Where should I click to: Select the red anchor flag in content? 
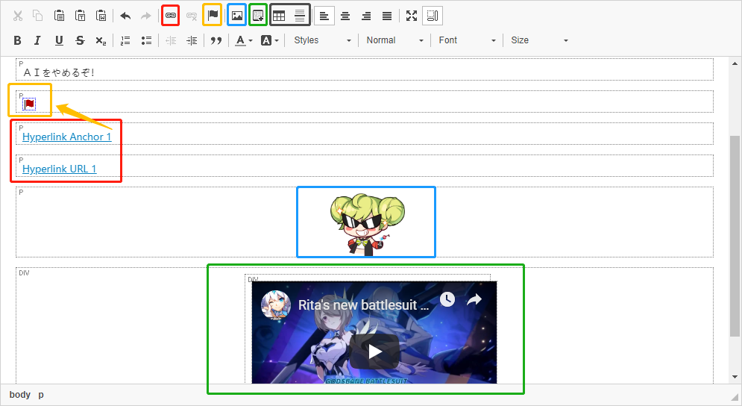29,104
